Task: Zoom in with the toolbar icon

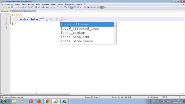Action: click(x=51, y=7)
